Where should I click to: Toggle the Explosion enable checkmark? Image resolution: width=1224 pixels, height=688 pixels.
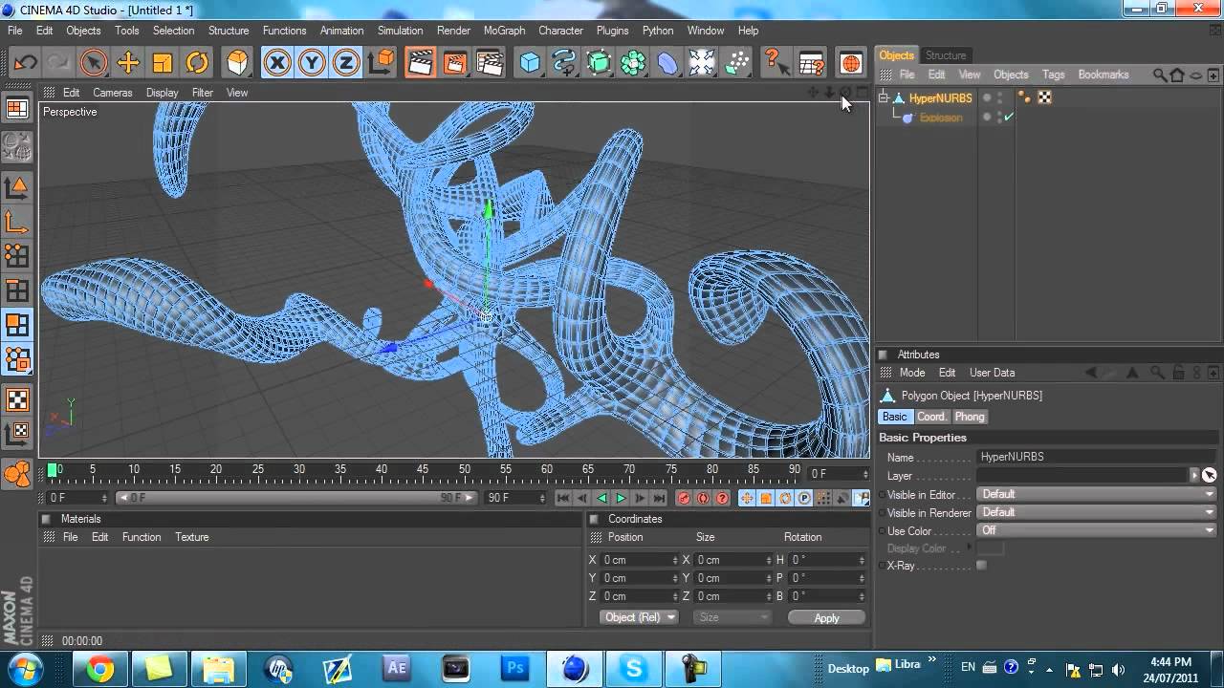pos(1009,118)
